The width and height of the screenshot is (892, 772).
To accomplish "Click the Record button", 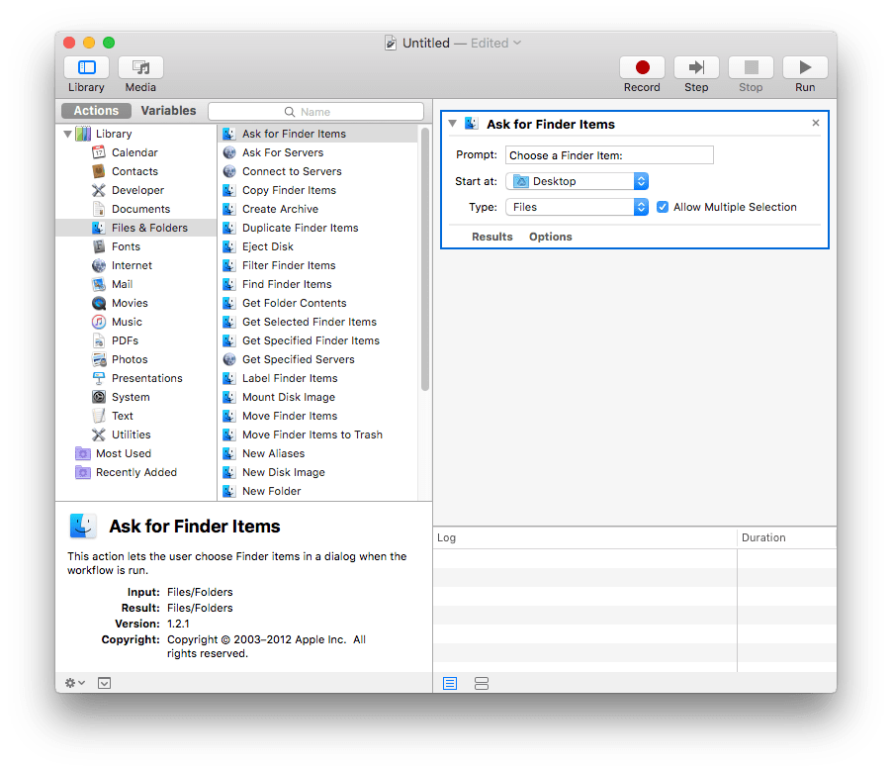I will (641, 68).
